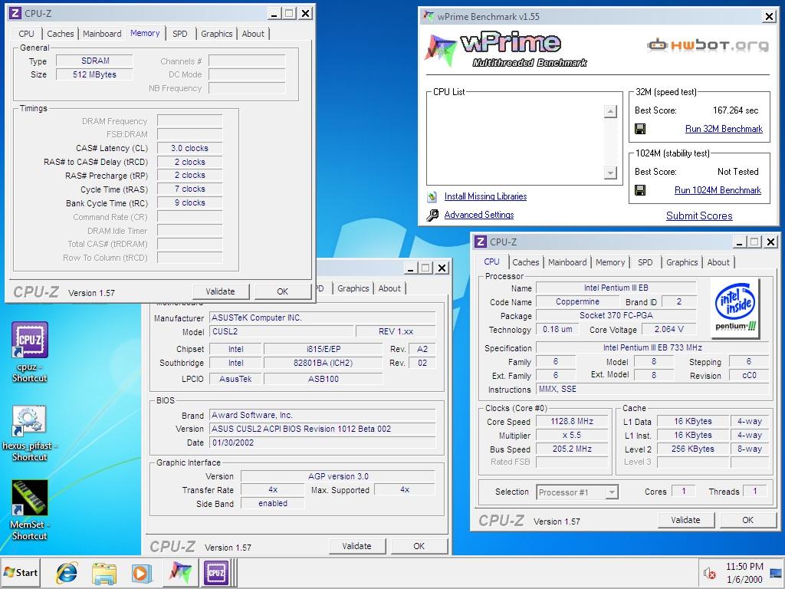Viewport: 785px width, 589px height.
Task: Switch to wPrime via taskbar icon
Action: pos(179,572)
